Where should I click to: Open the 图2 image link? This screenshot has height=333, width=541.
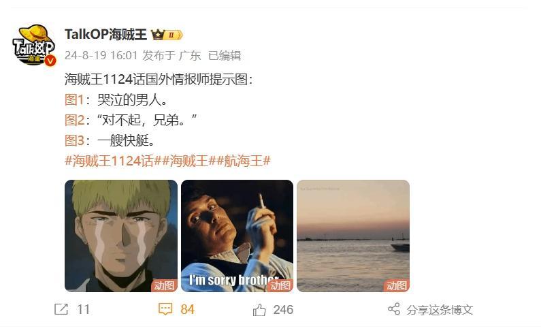pos(75,120)
